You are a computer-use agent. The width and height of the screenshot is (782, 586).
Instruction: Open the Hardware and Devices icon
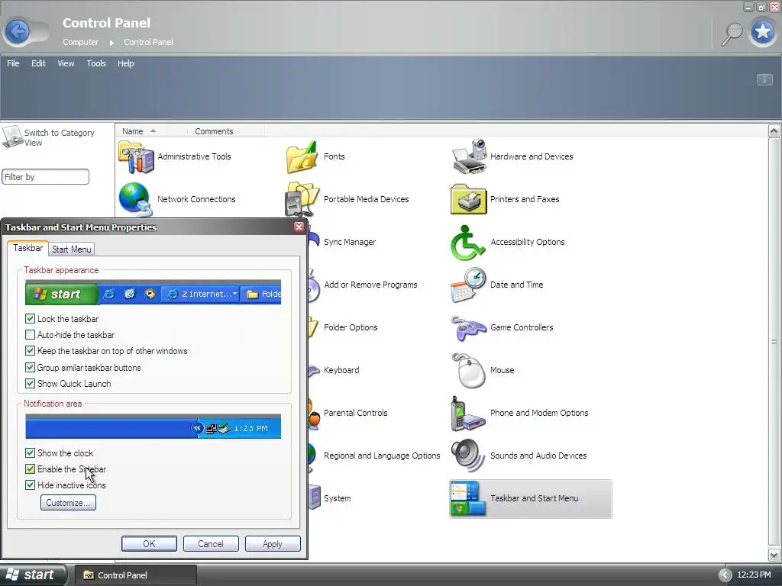469,156
